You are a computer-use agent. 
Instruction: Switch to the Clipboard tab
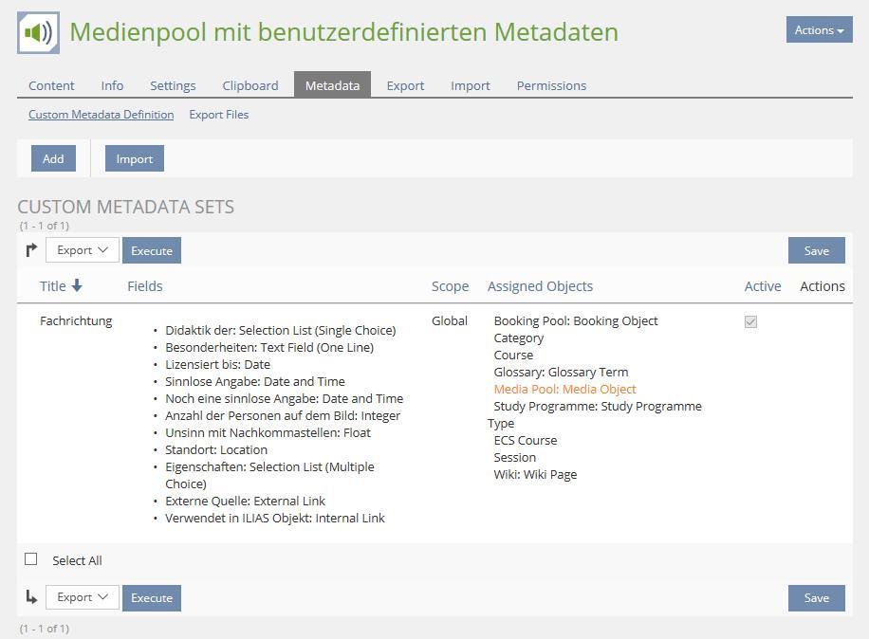250,85
